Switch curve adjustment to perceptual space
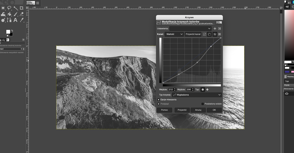 coord(209,34)
